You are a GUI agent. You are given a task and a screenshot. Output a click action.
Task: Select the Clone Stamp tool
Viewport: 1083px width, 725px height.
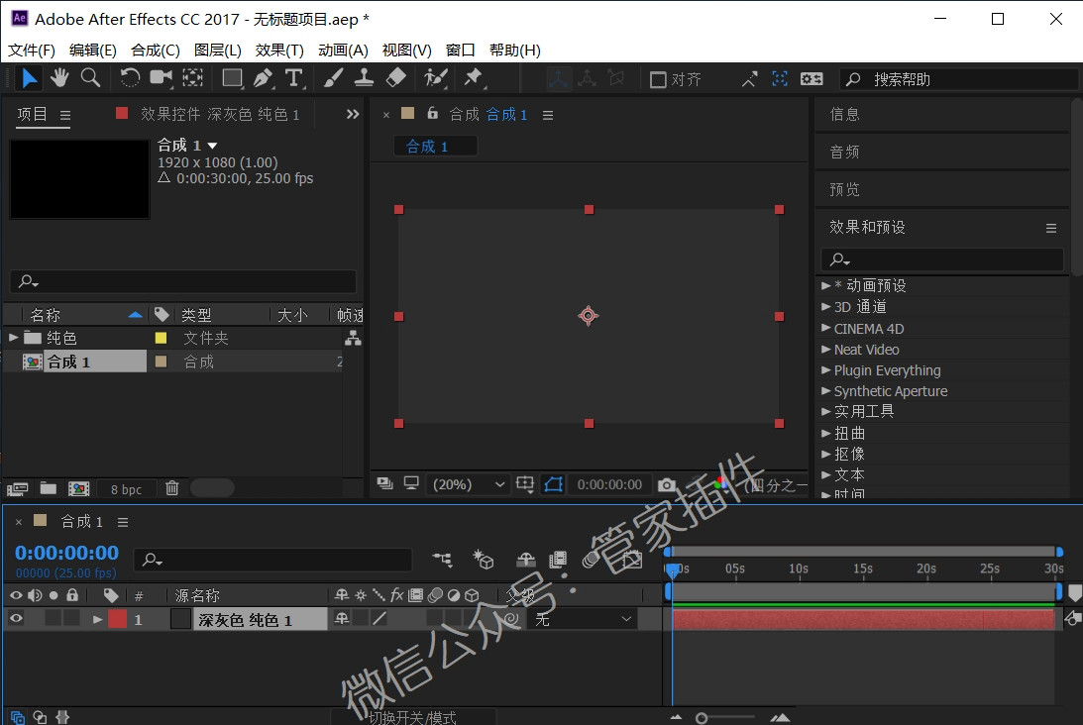tap(364, 78)
